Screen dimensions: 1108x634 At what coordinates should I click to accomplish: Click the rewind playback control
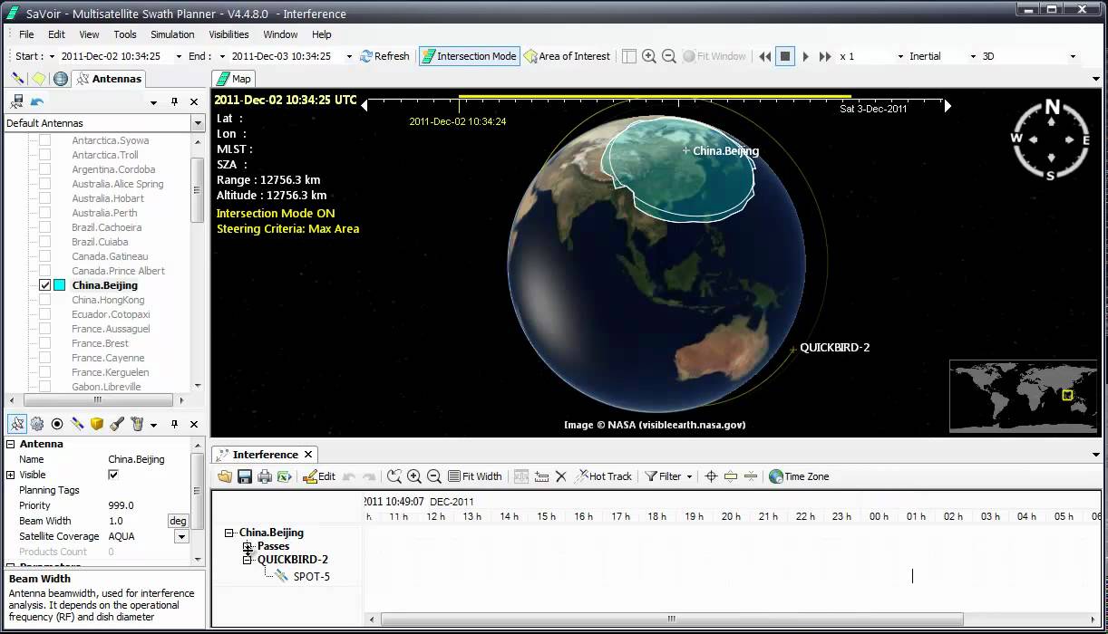[765, 56]
